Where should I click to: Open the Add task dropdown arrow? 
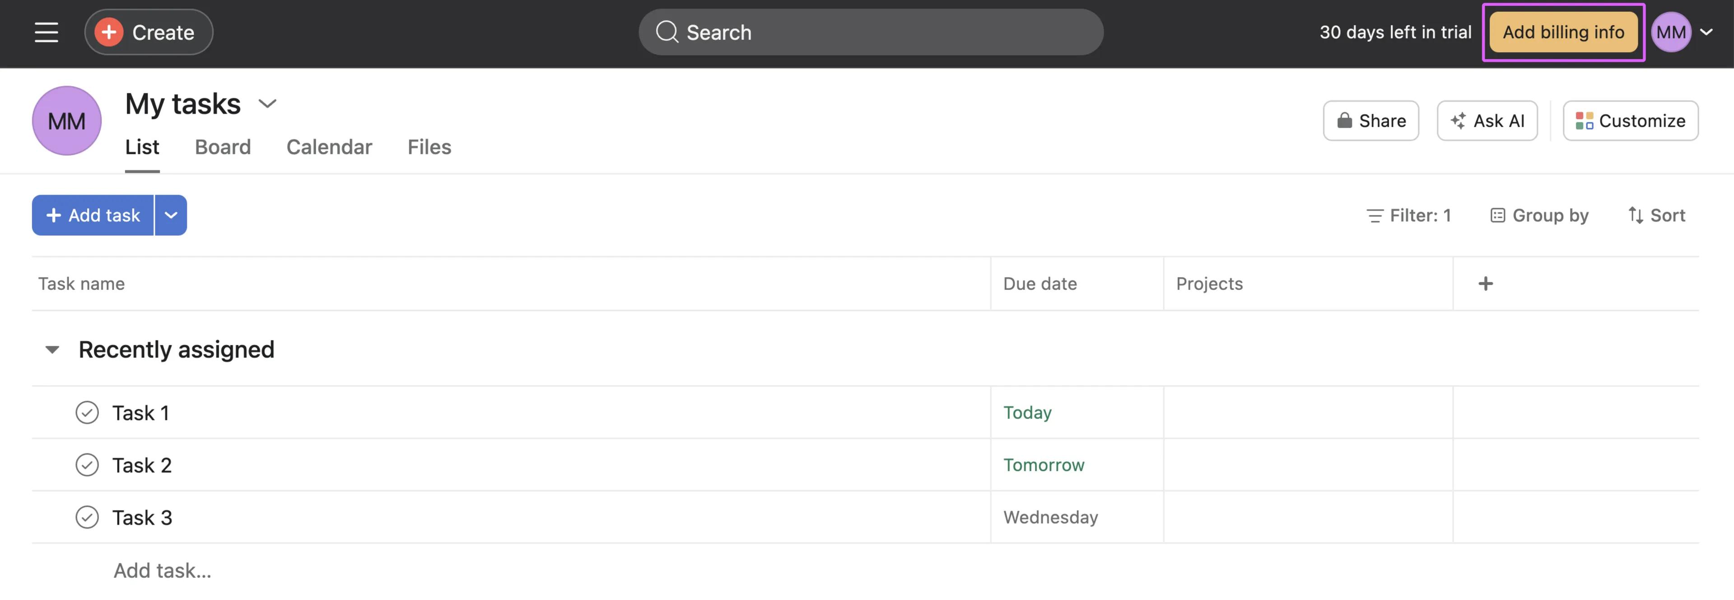[171, 215]
